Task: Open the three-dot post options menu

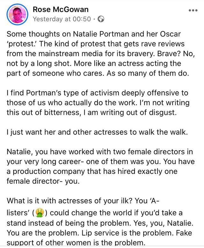Action: [x=193, y=11]
